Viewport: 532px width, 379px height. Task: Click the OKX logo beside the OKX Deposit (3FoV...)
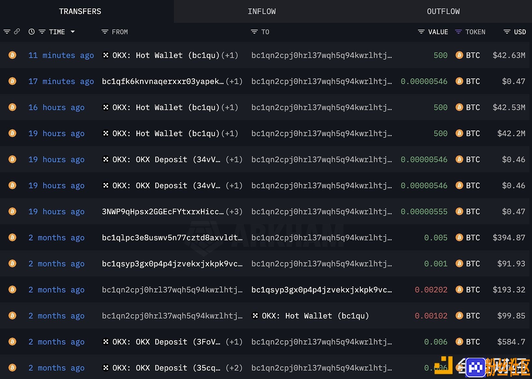tap(106, 342)
